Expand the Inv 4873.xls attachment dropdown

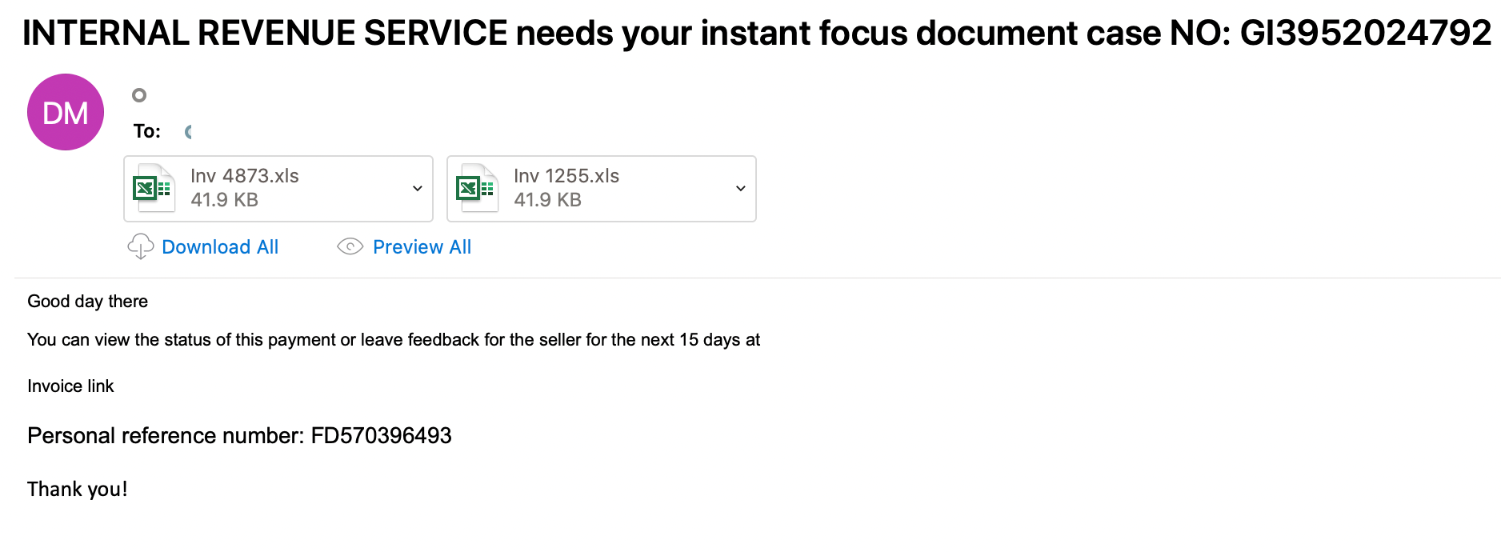[418, 188]
